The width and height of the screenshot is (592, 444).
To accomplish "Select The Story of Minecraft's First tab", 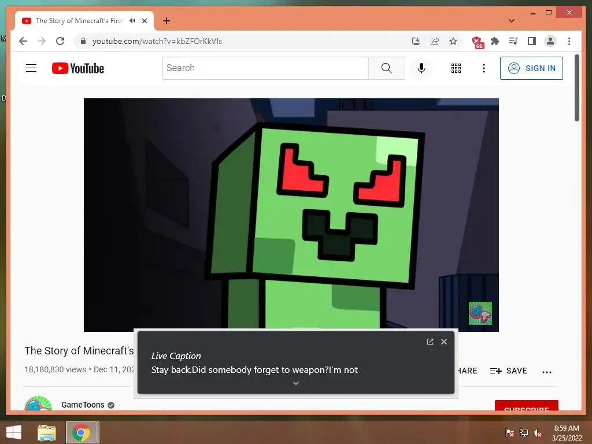I will point(79,21).
